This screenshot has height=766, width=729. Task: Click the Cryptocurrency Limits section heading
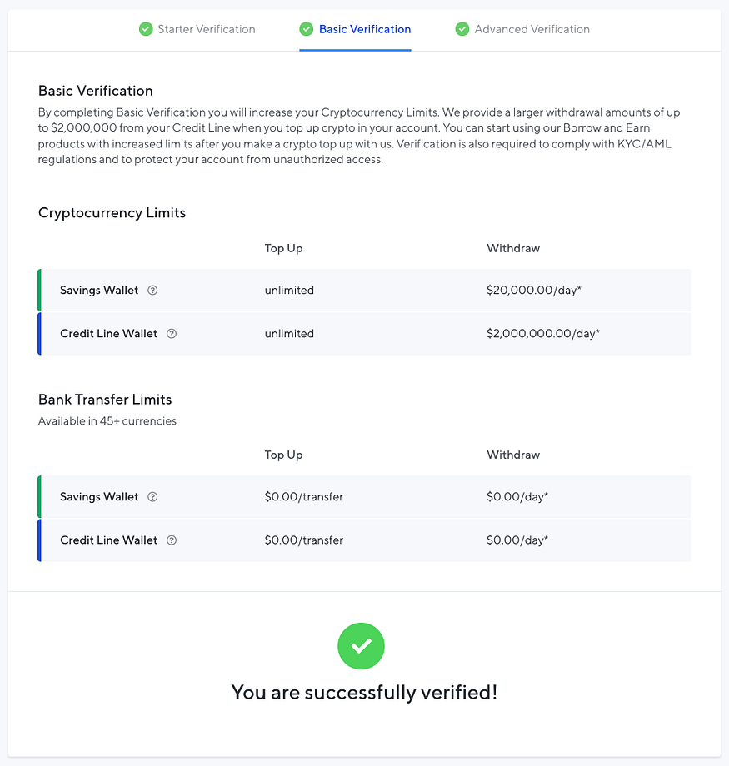click(x=112, y=213)
